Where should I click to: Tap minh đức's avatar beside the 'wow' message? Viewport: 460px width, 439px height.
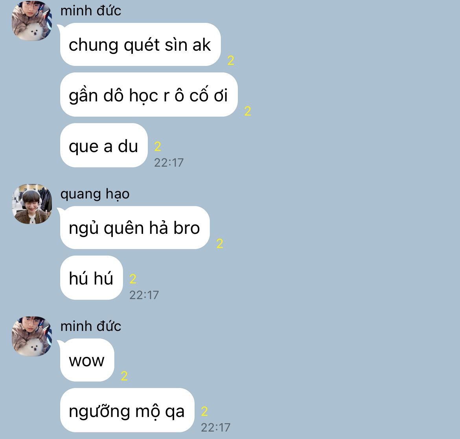point(32,336)
